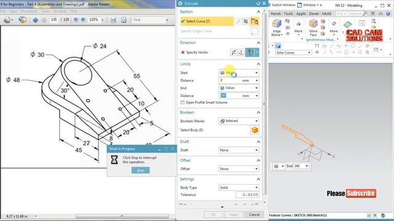
Task: Click Stop in Work in Progress dialog
Action: pyautogui.click(x=140, y=171)
